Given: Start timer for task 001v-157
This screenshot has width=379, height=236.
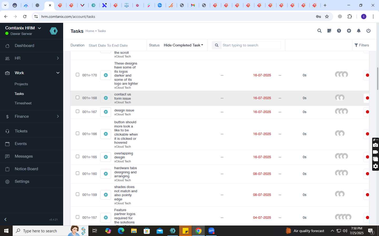Looking at the screenshot, I should tap(106, 218).
